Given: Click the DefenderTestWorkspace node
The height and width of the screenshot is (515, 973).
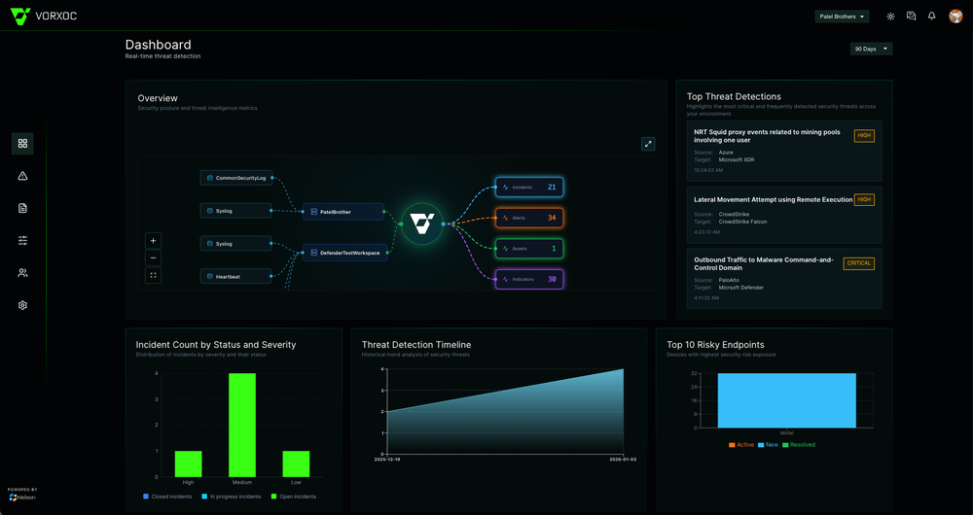Looking at the screenshot, I should [345, 253].
